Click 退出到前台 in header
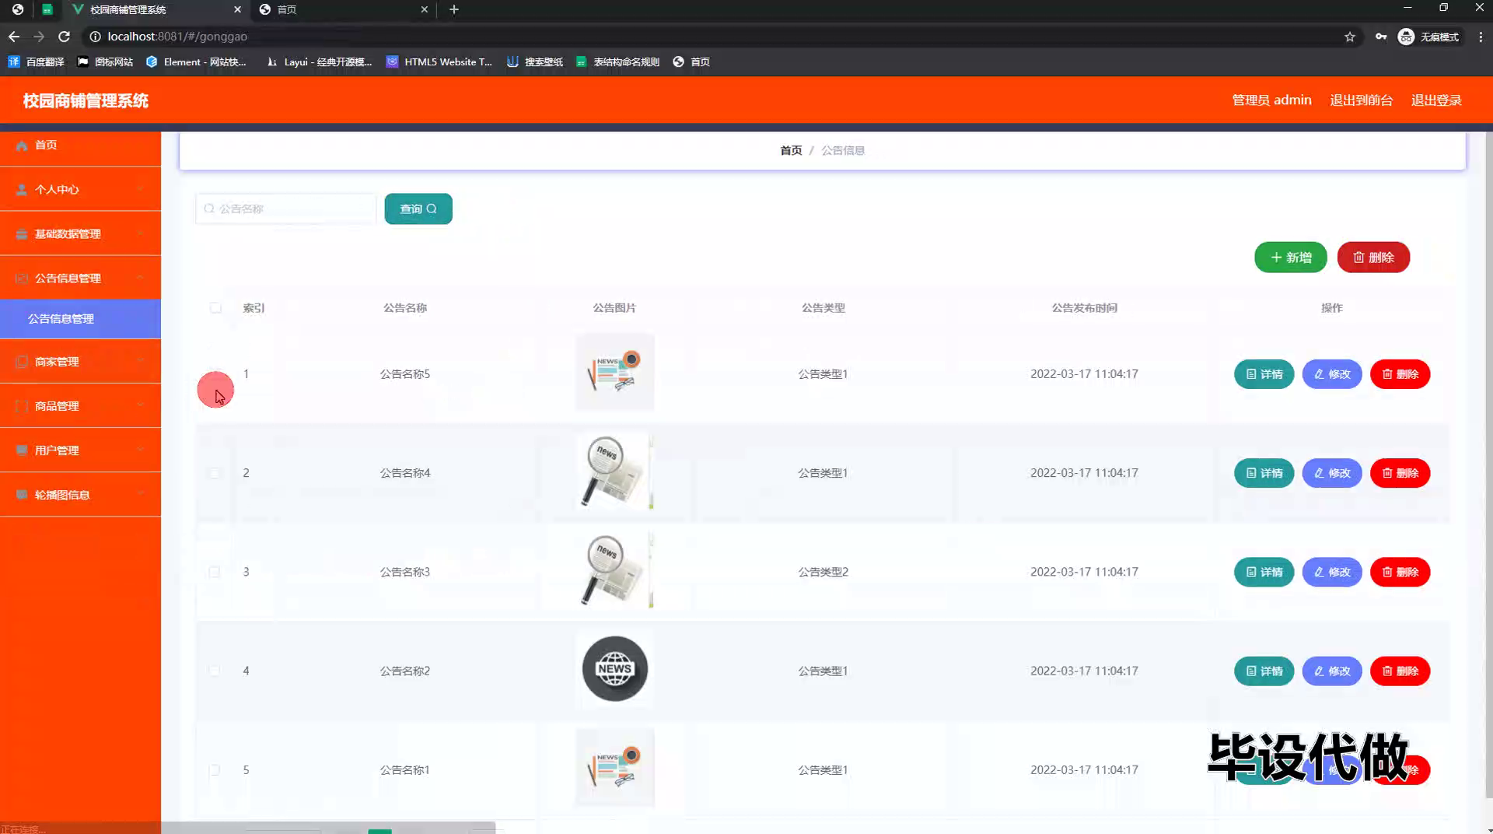This screenshot has width=1493, height=834. click(x=1361, y=100)
